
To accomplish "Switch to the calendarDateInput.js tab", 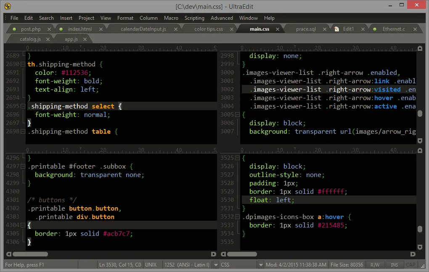I will pyautogui.click(x=143, y=29).
